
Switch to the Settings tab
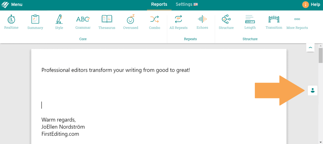(187, 4)
